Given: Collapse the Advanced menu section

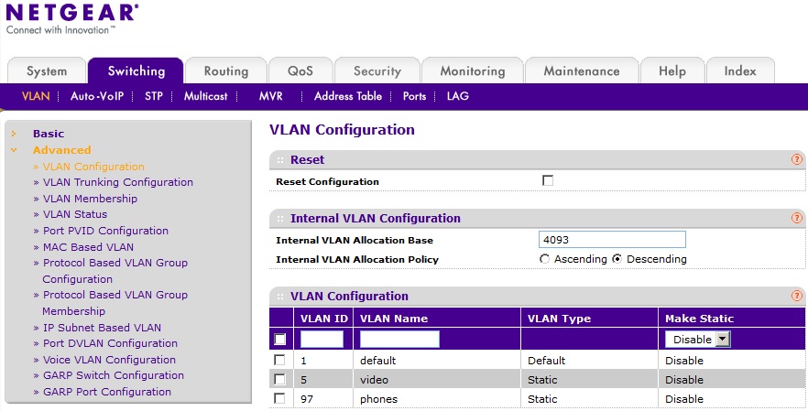Looking at the screenshot, I should [x=62, y=150].
